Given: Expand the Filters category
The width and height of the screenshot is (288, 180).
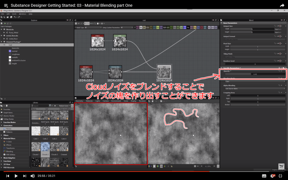Looking at the screenshot, I should pyautogui.click(x=1, y=135).
